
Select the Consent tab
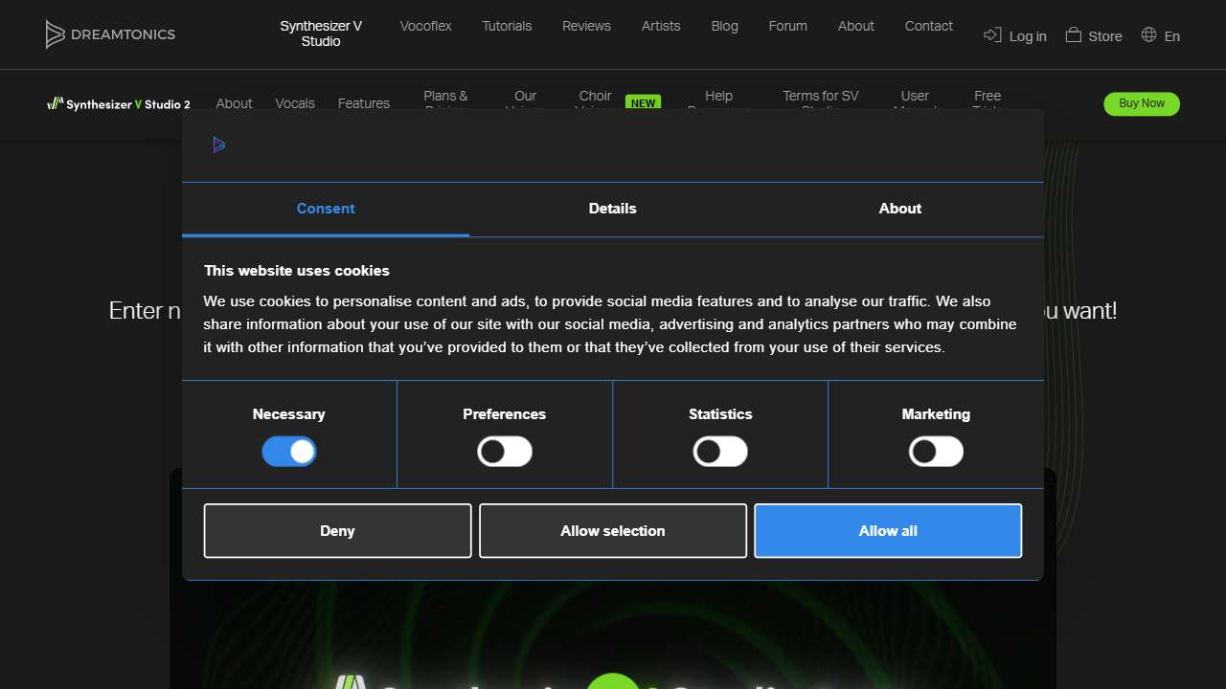[x=326, y=209]
